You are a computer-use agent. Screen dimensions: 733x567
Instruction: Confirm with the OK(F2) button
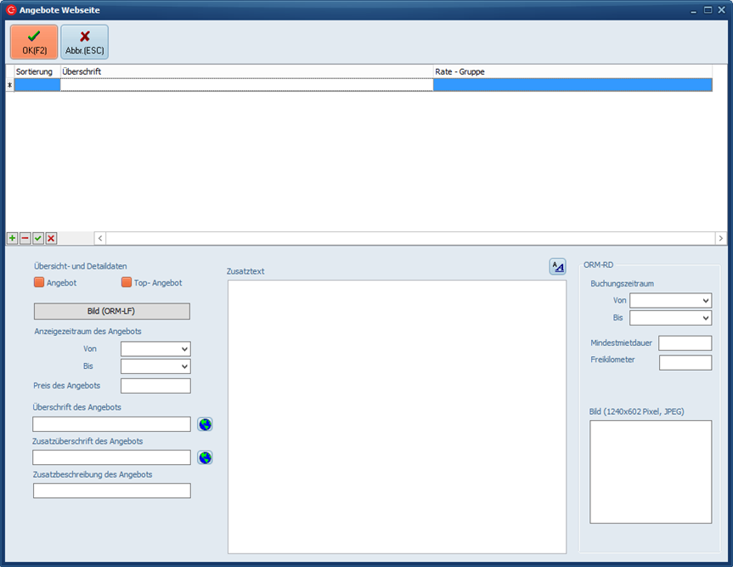point(34,42)
